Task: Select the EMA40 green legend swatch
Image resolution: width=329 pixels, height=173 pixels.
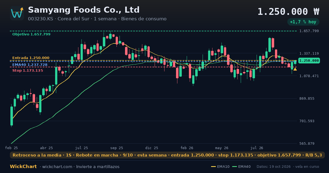Action: coord(234,167)
